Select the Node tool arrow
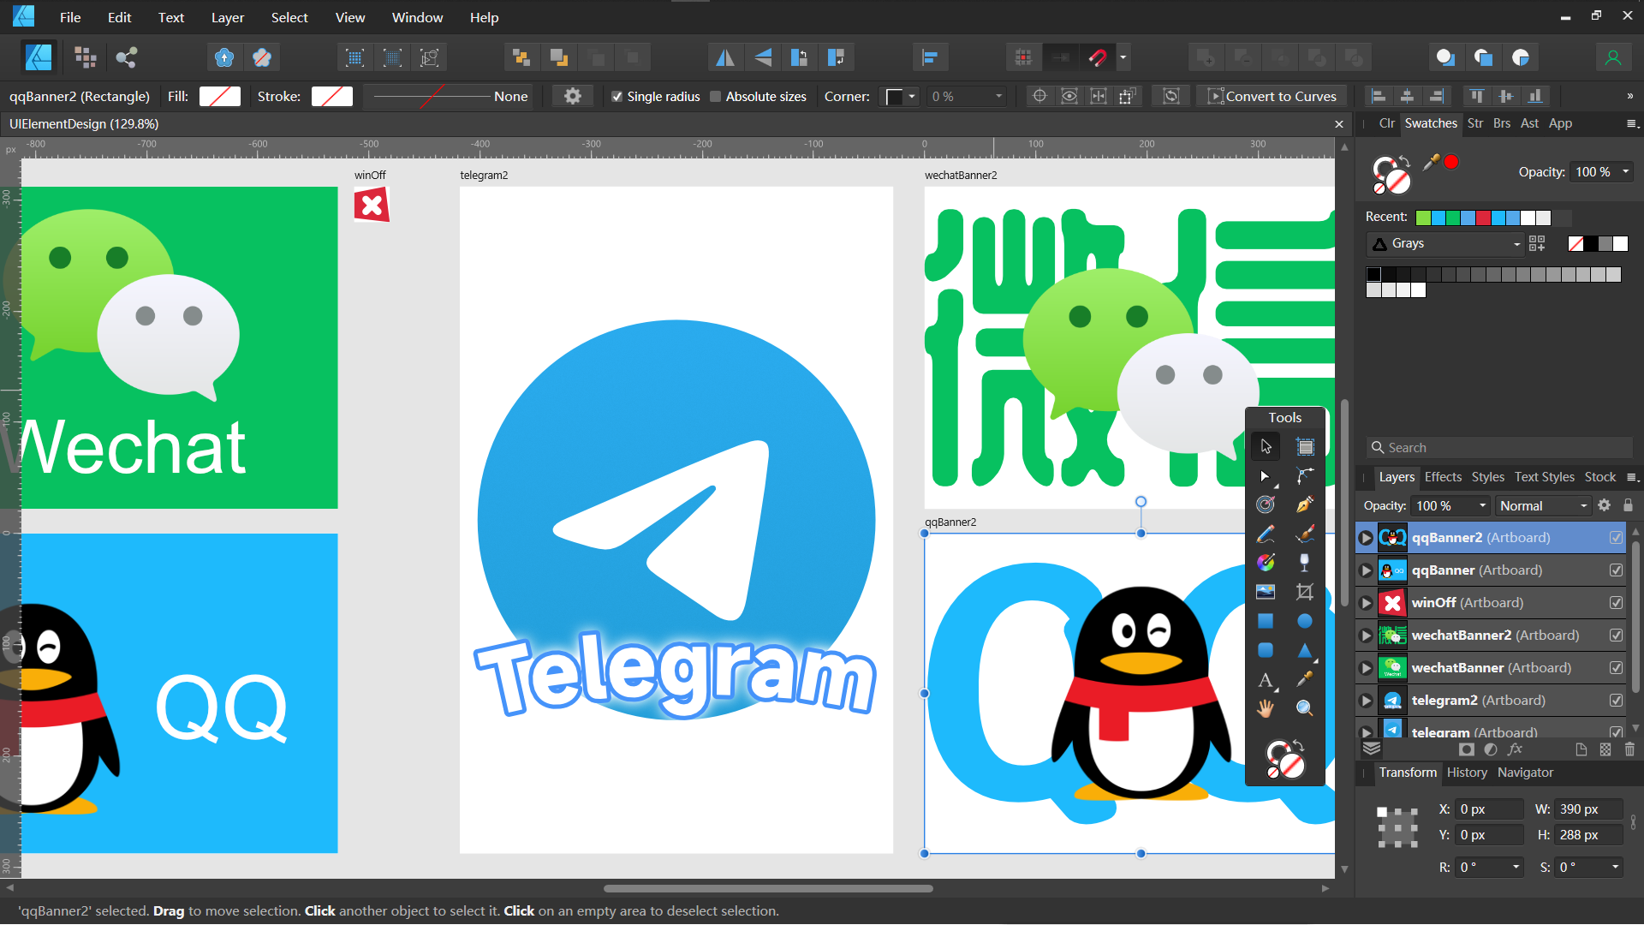The height and width of the screenshot is (925, 1644). [x=1265, y=475]
